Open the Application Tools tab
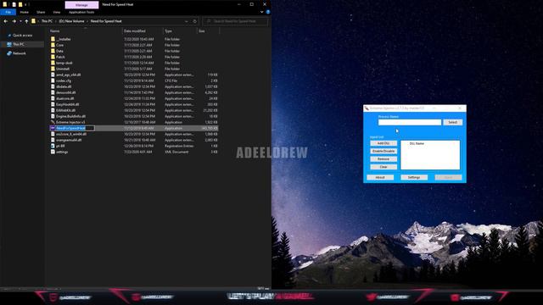Viewport: 543px width, 305px height. point(81,12)
